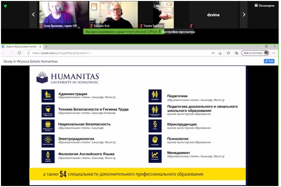Select Алла Ярошенко video thumbnail
The height and width of the screenshot is (187, 281).
pyautogui.click(x=63, y=15)
